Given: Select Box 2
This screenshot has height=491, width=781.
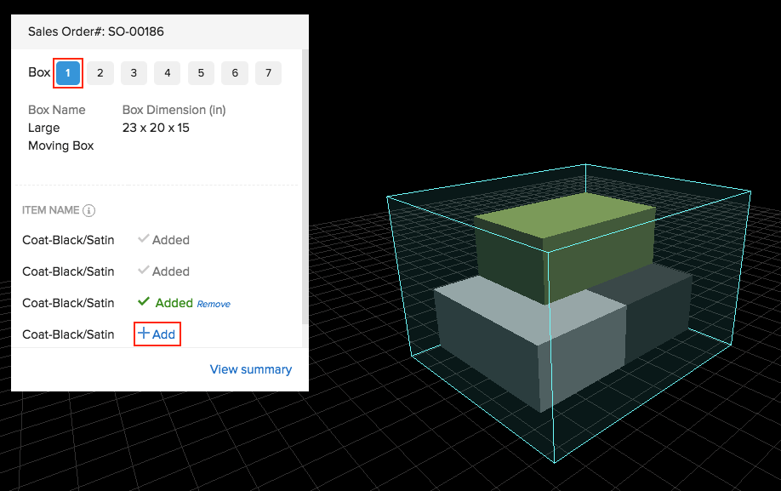Looking at the screenshot, I should 100,73.
